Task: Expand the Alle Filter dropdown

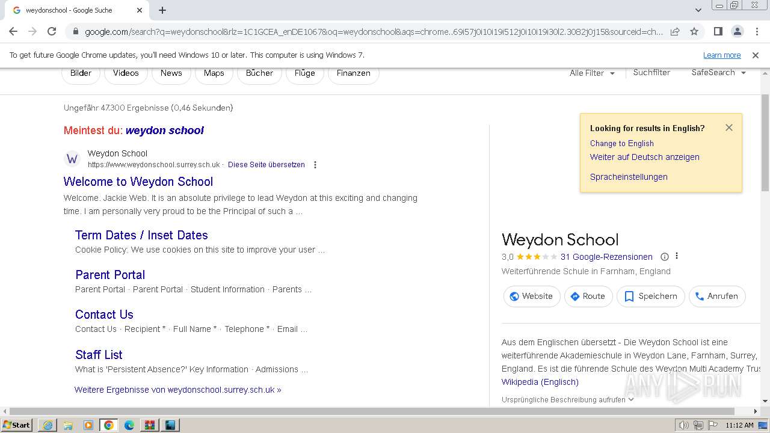Action: pos(593,73)
